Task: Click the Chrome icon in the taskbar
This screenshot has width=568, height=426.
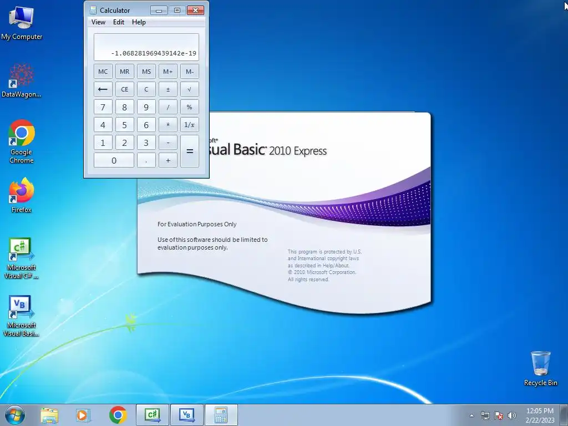Action: (118, 415)
